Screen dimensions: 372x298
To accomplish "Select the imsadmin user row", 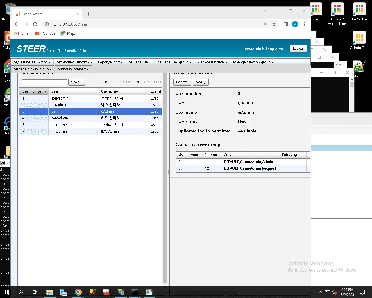I will point(91,132).
